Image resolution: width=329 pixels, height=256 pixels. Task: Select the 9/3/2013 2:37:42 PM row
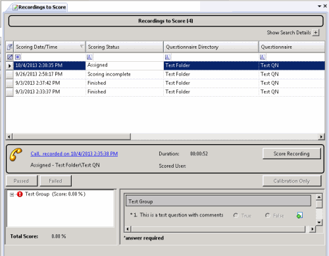pos(165,83)
